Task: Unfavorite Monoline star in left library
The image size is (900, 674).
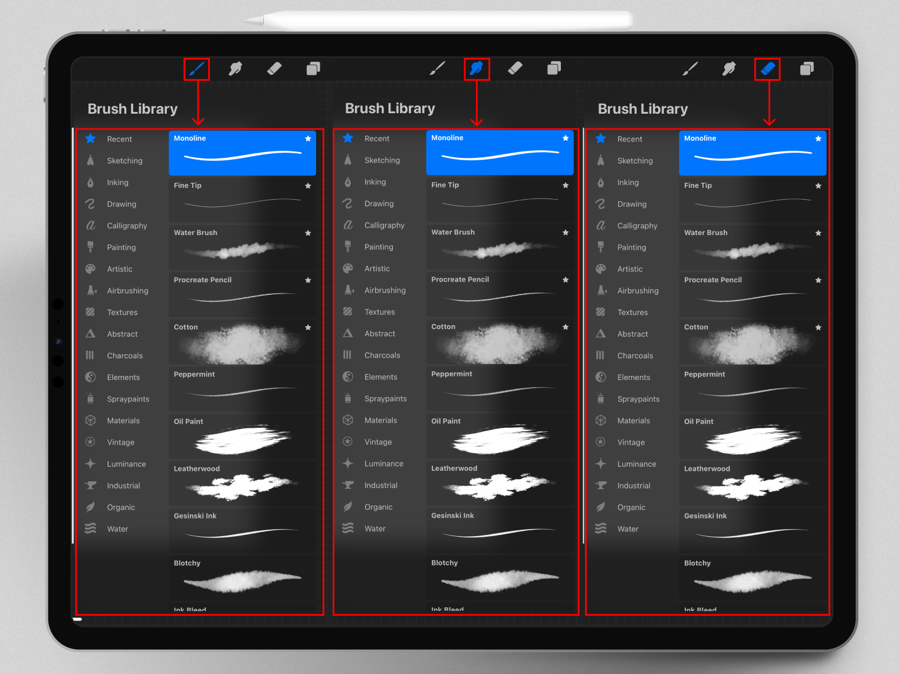Action: 308,138
